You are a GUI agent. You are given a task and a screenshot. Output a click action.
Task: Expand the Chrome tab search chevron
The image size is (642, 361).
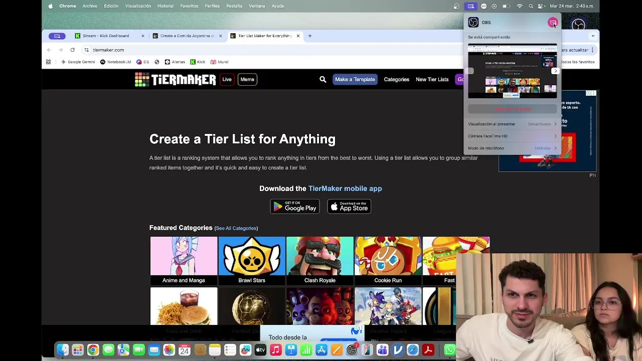coord(593,36)
